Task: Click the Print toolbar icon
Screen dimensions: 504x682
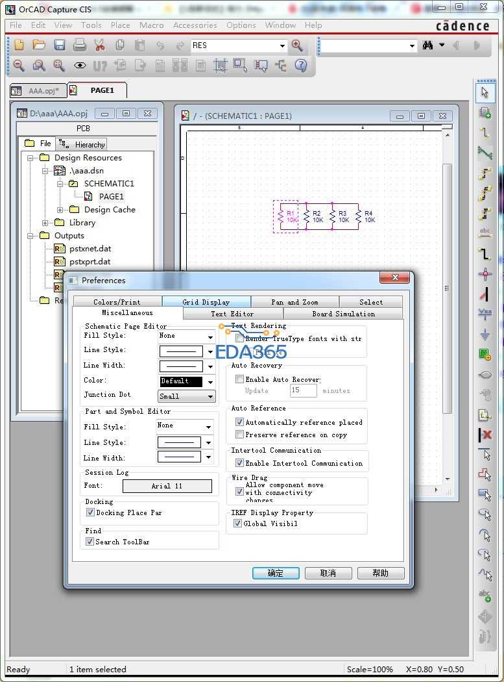Action: pyautogui.click(x=79, y=45)
